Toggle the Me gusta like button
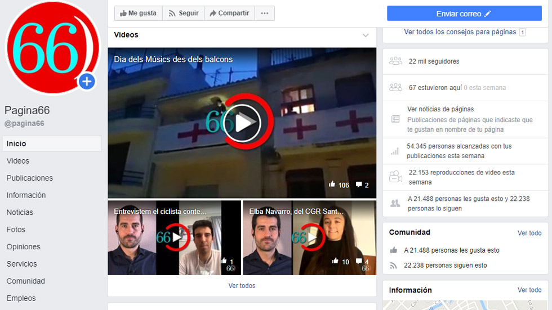Viewport: 552px width, 310px height. click(139, 14)
